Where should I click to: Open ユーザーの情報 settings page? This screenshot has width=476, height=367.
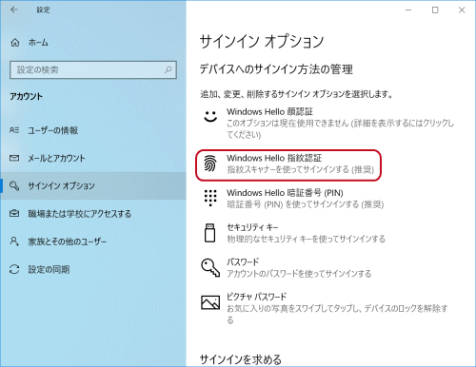click(x=93, y=130)
